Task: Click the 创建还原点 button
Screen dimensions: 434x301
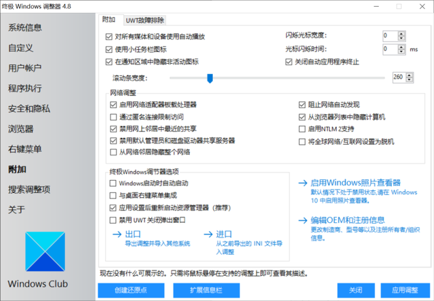Action: (131, 290)
